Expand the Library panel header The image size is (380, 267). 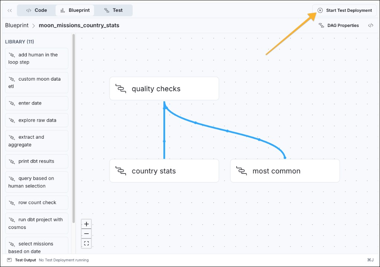[19, 41]
